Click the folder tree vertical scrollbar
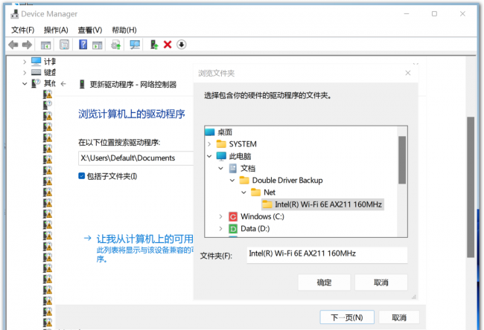 click(x=402, y=160)
